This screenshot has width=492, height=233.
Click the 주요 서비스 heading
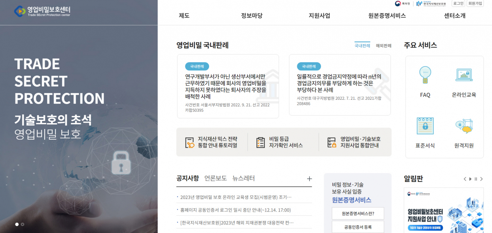point(421,45)
